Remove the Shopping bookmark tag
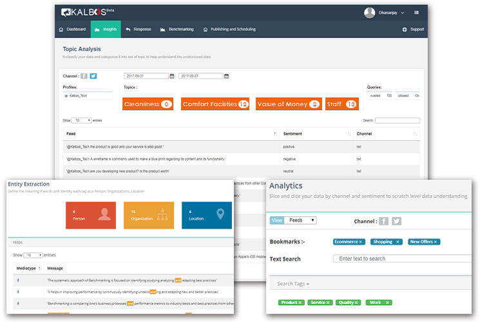480x322 pixels. (x=398, y=241)
